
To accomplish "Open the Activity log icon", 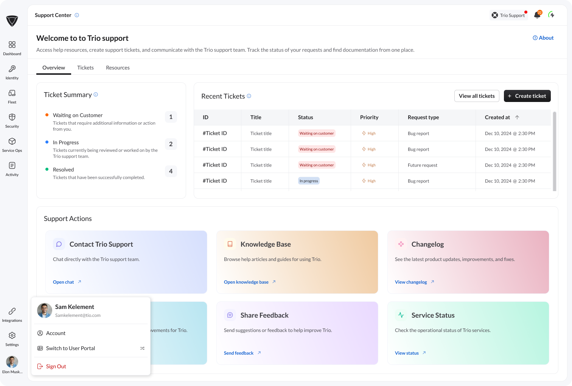I will click(12, 169).
